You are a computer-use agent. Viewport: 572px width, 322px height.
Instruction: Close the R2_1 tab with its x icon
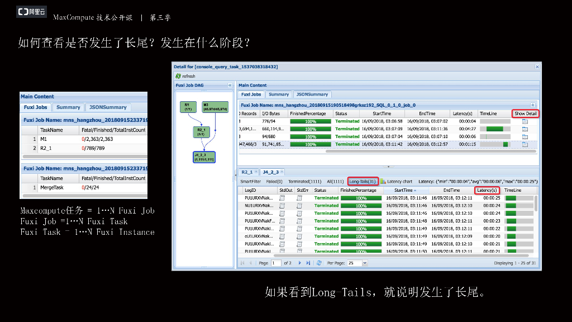[x=256, y=172]
